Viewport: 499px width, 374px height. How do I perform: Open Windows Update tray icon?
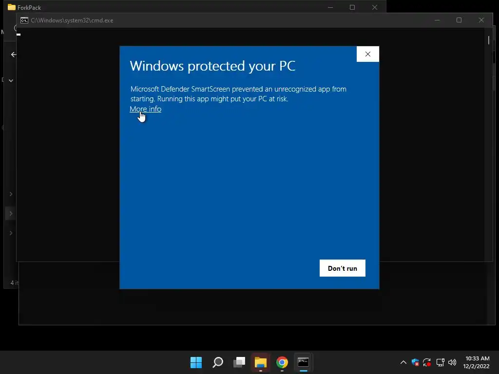click(x=427, y=362)
